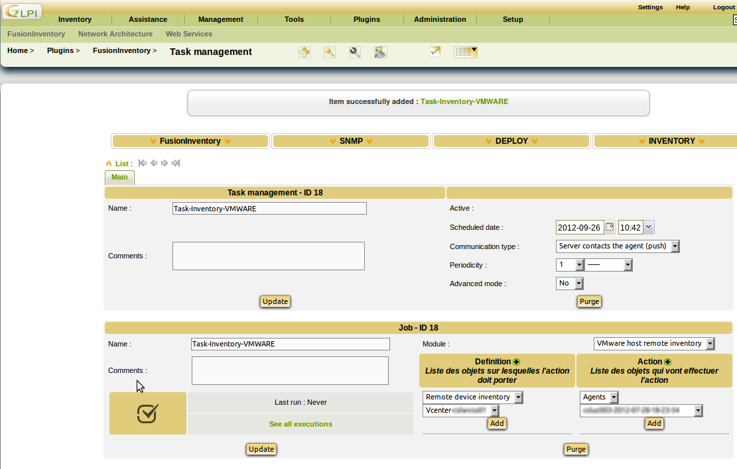
Task: Click Purge button in Job section
Action: coord(576,449)
